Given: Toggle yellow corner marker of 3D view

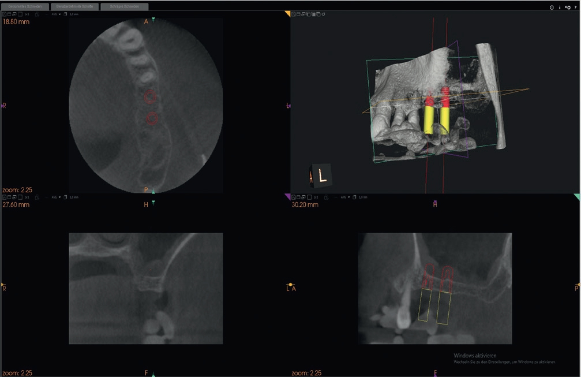Looking at the screenshot, I should pos(288,13).
